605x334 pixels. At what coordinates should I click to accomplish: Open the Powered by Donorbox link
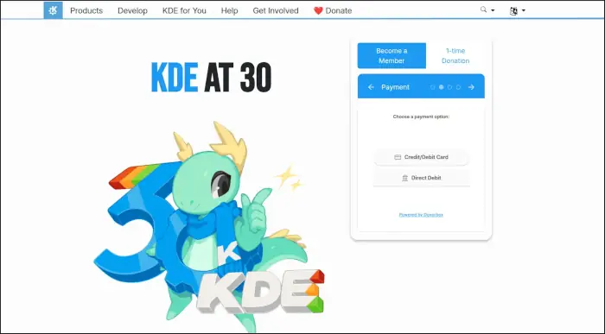pos(421,215)
